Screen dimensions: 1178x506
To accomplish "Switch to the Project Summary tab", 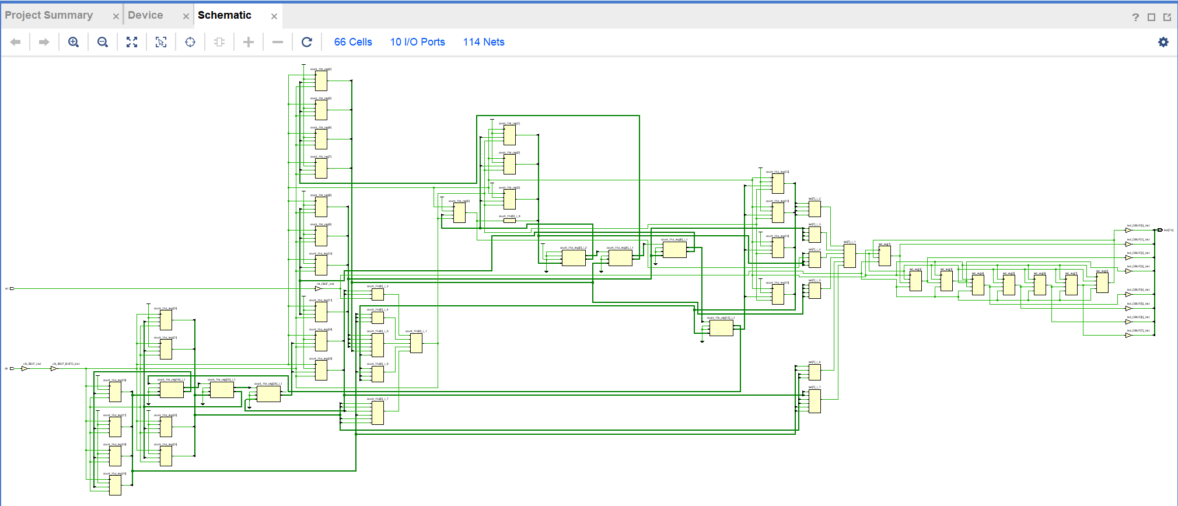I will click(49, 15).
